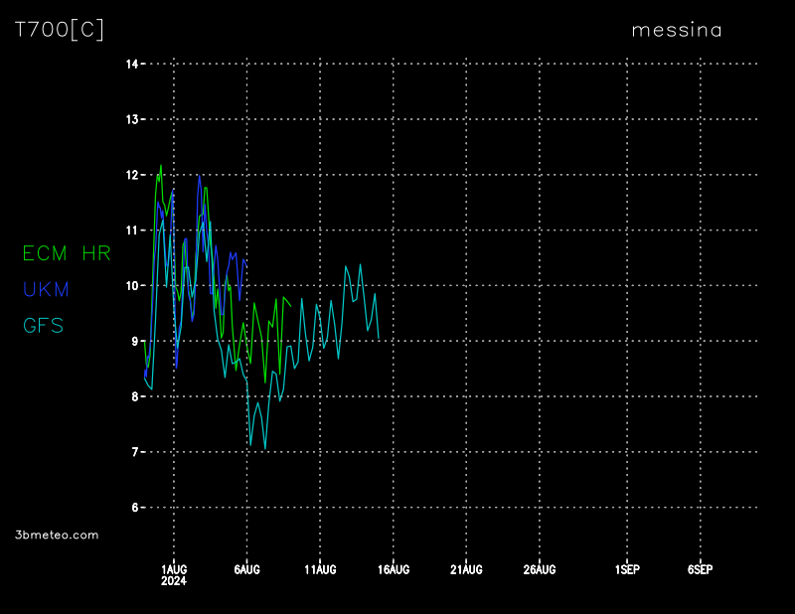The image size is (795, 614).
Task: Click the 13 value on temperature axis
Action: [131, 119]
